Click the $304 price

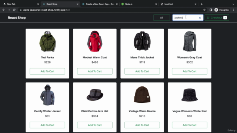pyautogui.click(x=95, y=116)
